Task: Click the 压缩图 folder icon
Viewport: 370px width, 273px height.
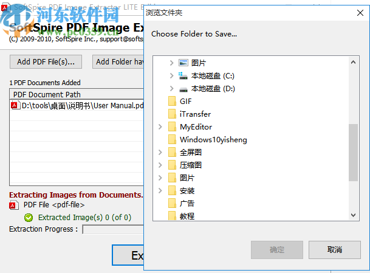Action: [173, 165]
